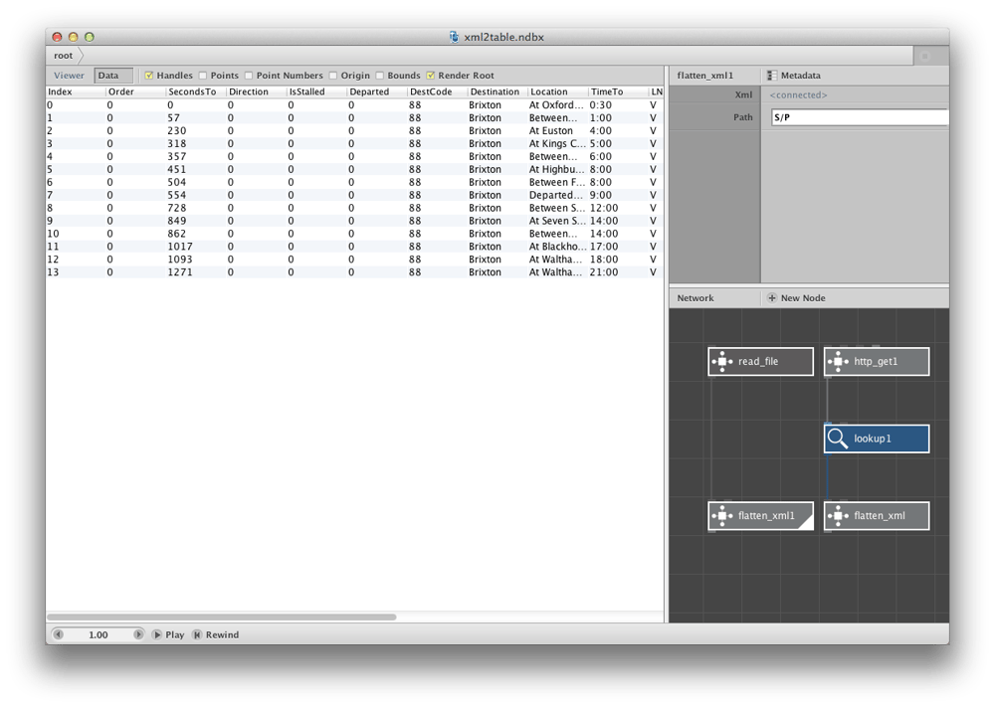Toggle the Render Root checkbox
995x708 pixels.
tap(430, 76)
